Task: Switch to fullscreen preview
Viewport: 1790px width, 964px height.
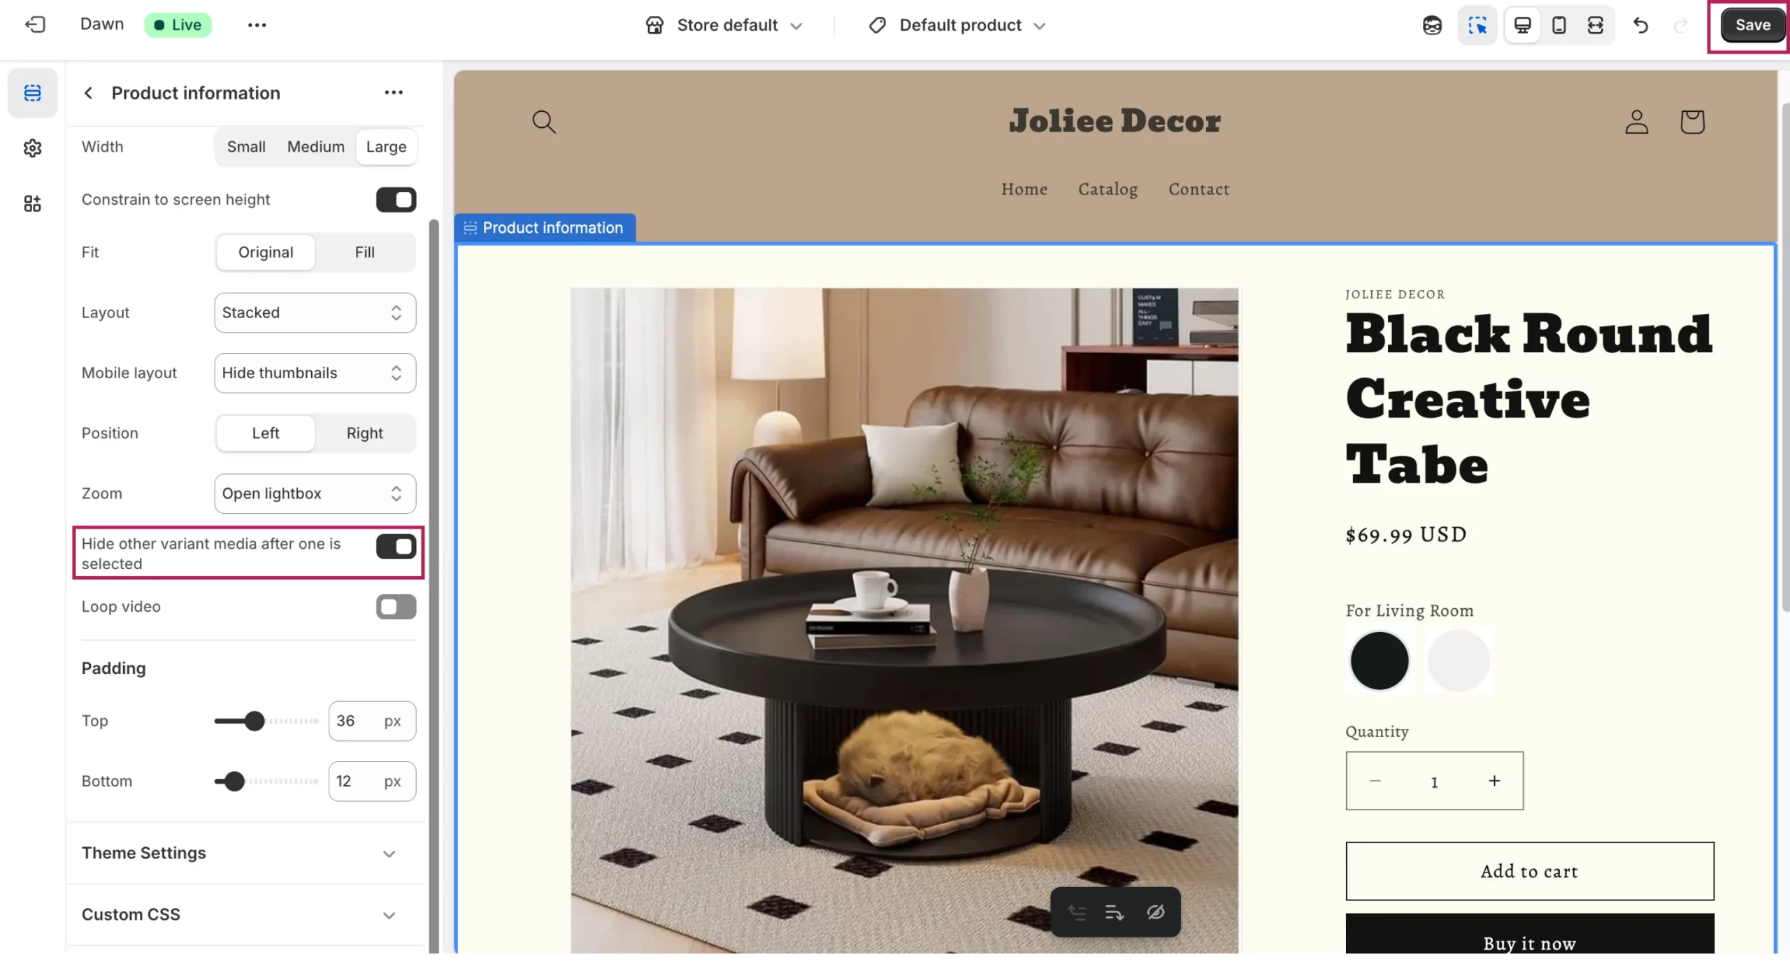Action: (1596, 25)
